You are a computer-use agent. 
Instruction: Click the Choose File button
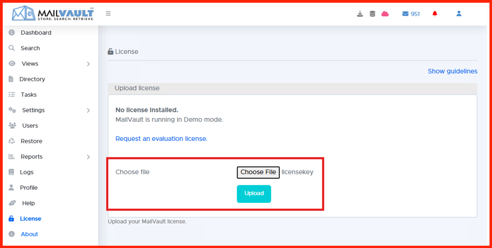tap(258, 172)
